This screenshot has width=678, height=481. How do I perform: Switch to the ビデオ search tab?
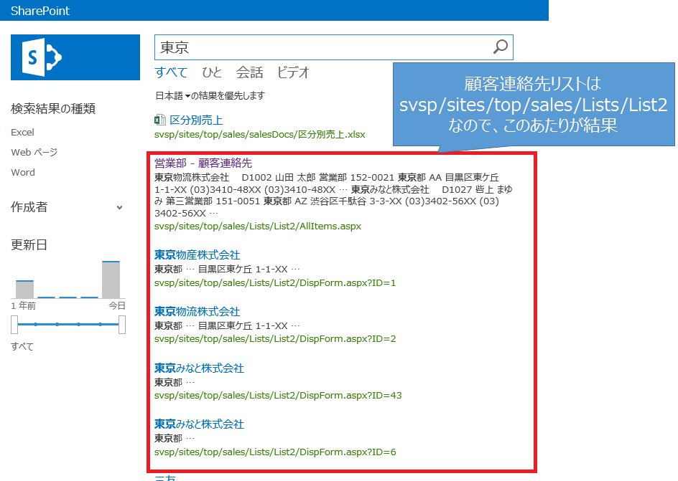pyautogui.click(x=294, y=72)
